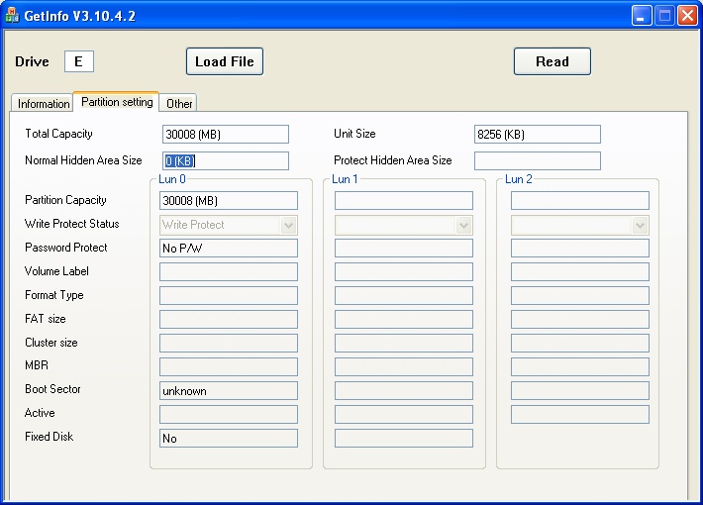
Task: Click Lun 2 Active field
Action: 579,415
